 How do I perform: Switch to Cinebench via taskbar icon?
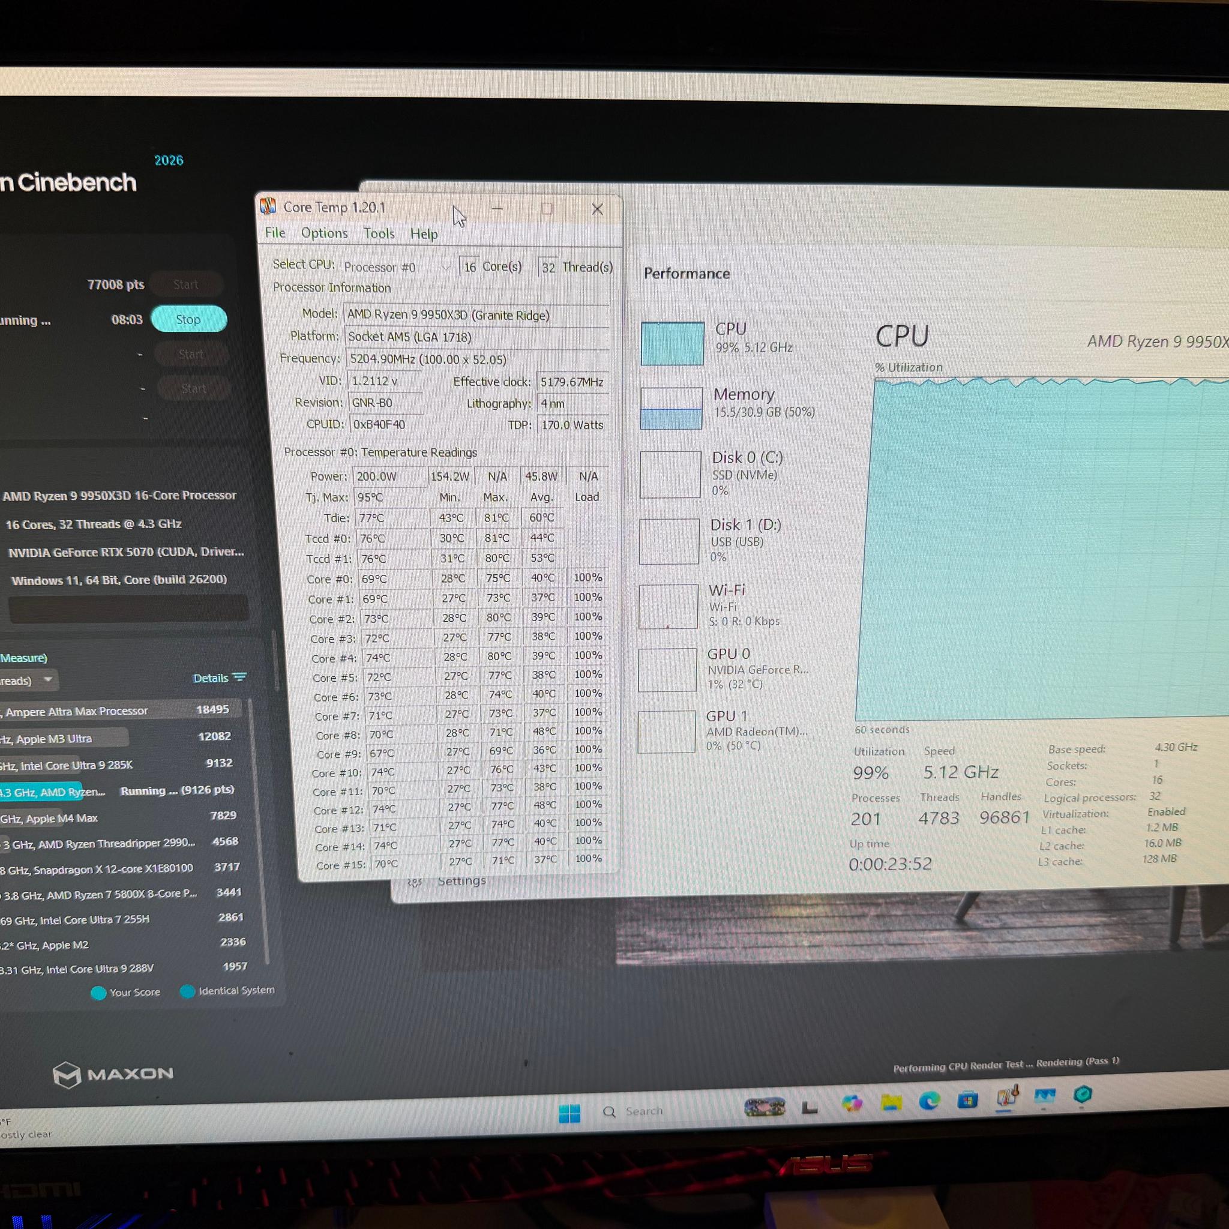tap(1083, 1095)
